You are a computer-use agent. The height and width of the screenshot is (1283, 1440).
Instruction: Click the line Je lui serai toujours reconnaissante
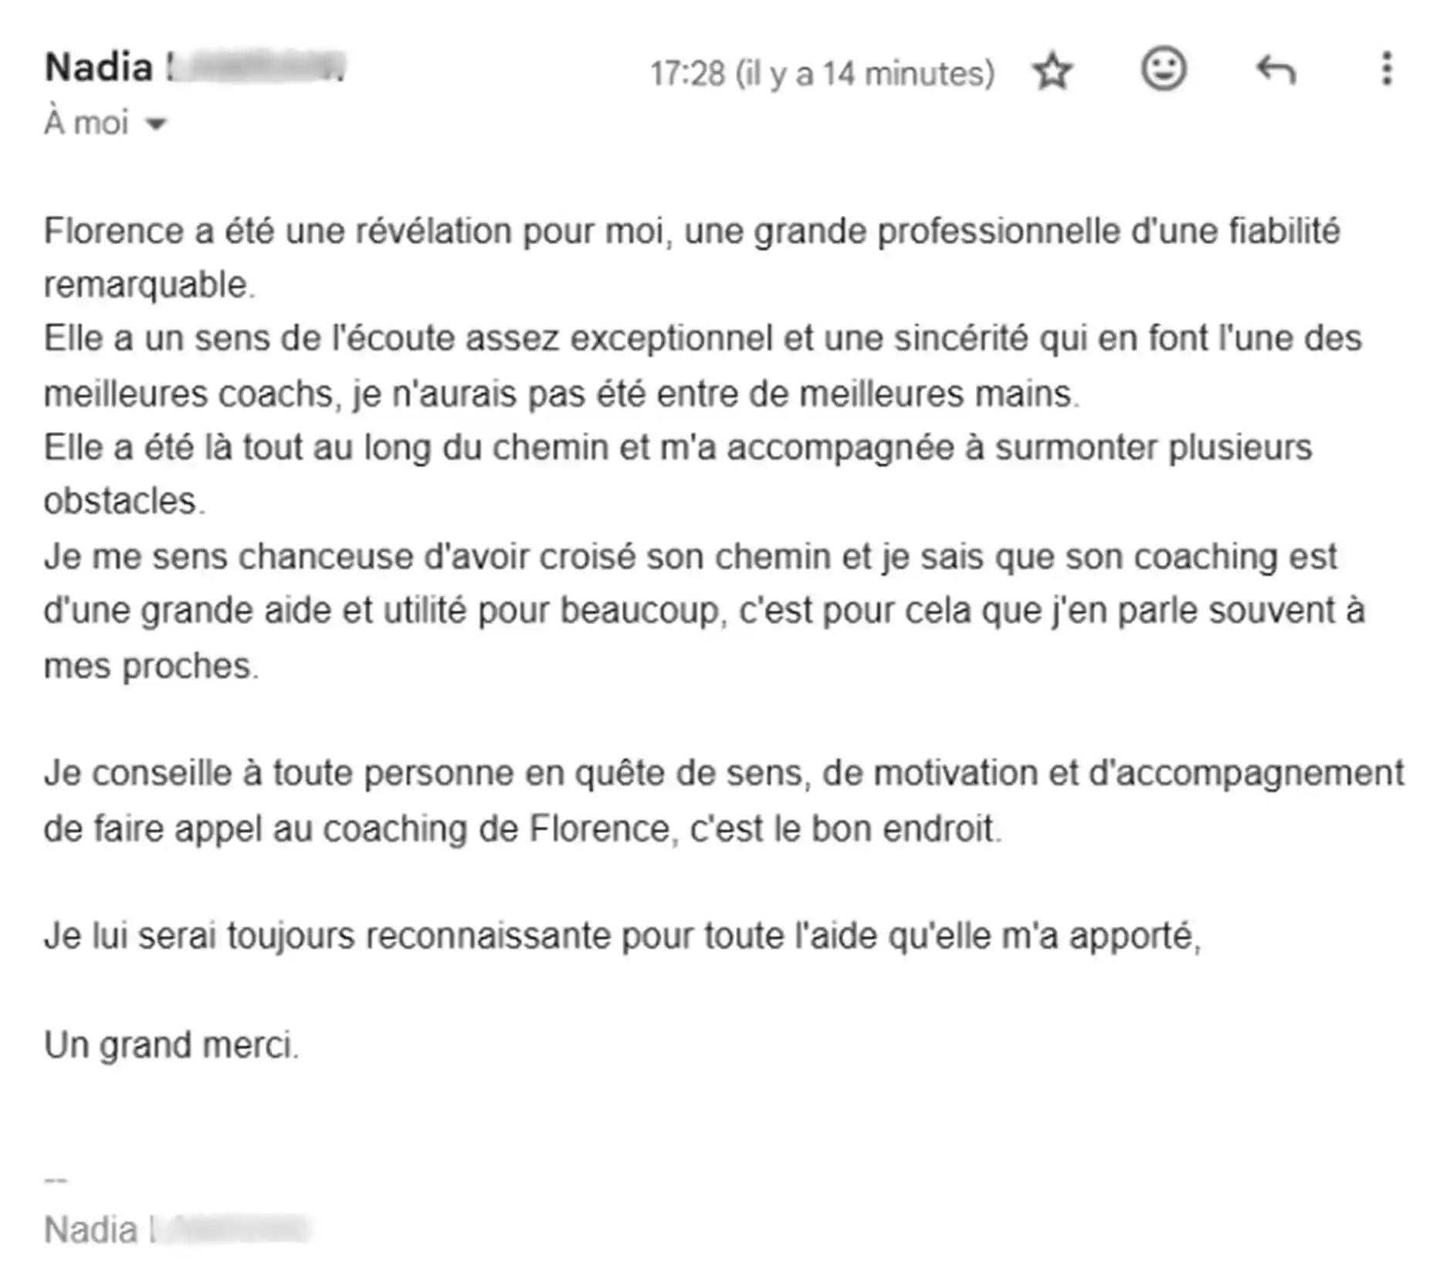(x=622, y=936)
